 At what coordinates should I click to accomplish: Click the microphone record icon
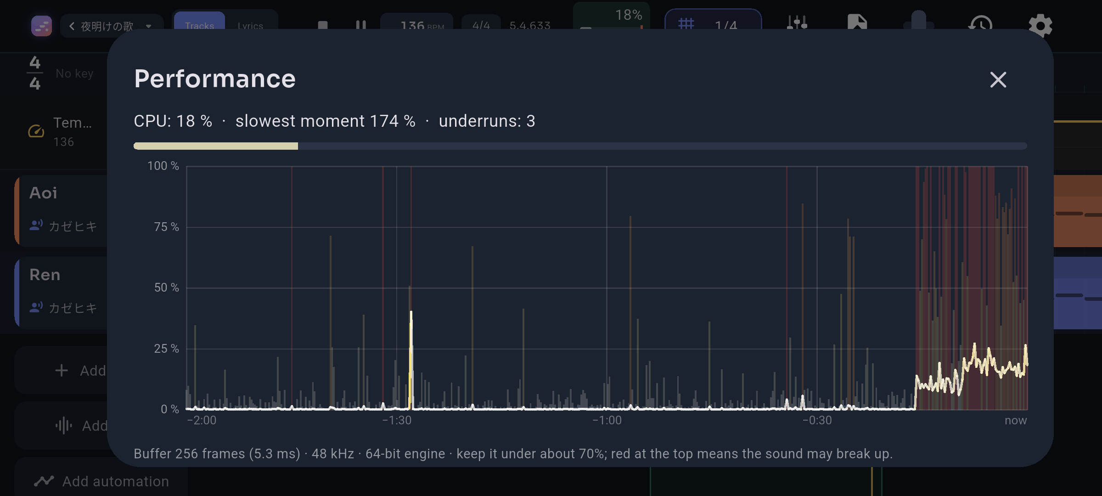coord(918,21)
